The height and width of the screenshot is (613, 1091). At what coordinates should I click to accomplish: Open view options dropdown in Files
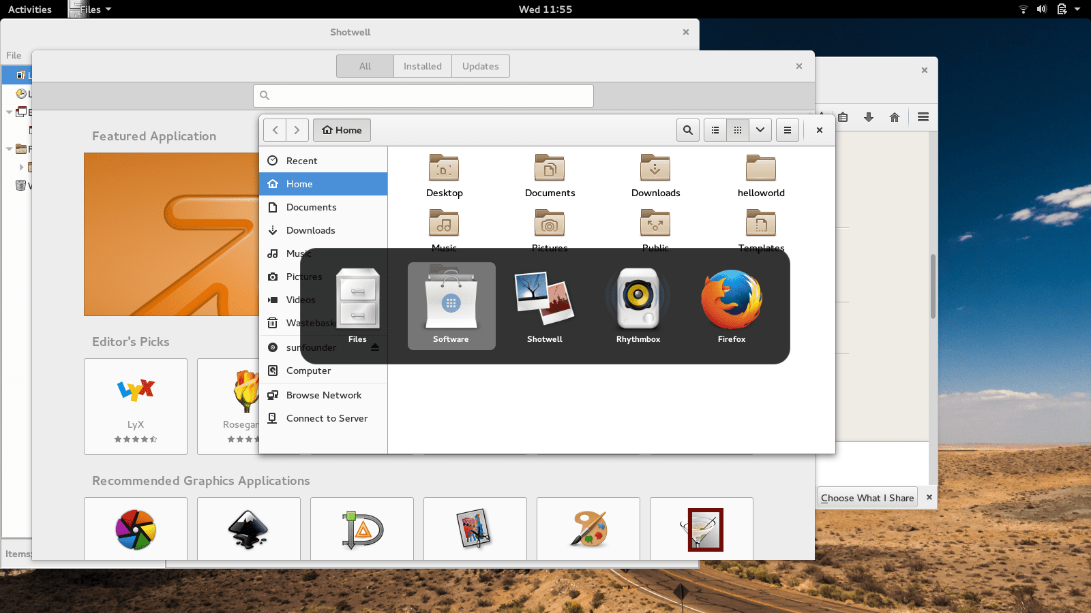760,130
